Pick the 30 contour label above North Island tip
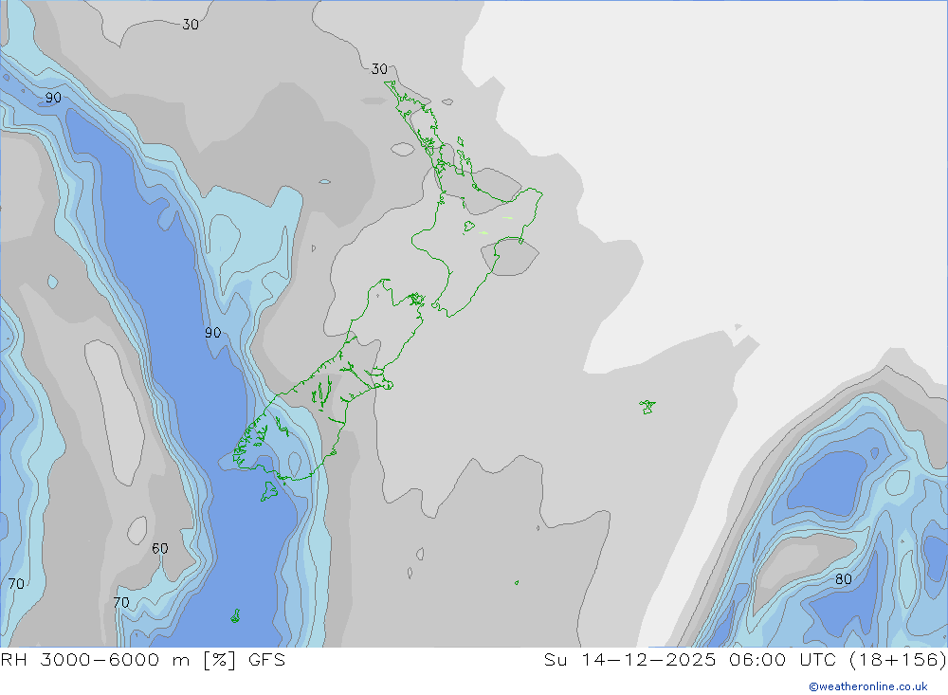 click(x=379, y=69)
